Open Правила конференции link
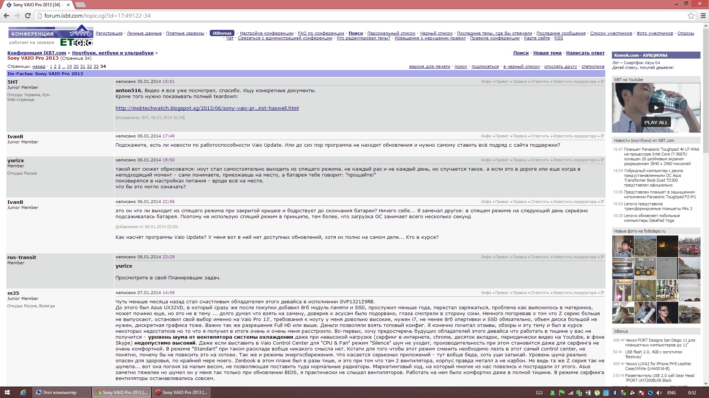This screenshot has height=398, width=709. [x=495, y=38]
